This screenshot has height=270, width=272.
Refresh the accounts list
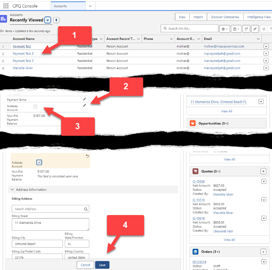coord(246,29)
